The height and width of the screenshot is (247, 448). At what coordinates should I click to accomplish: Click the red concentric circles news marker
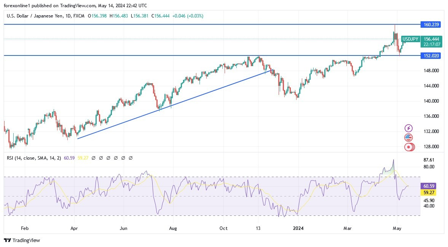click(408, 147)
